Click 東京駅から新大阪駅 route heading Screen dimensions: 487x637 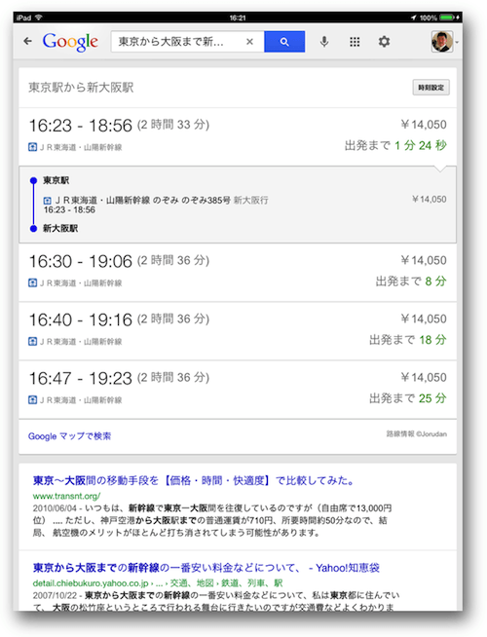81,88
